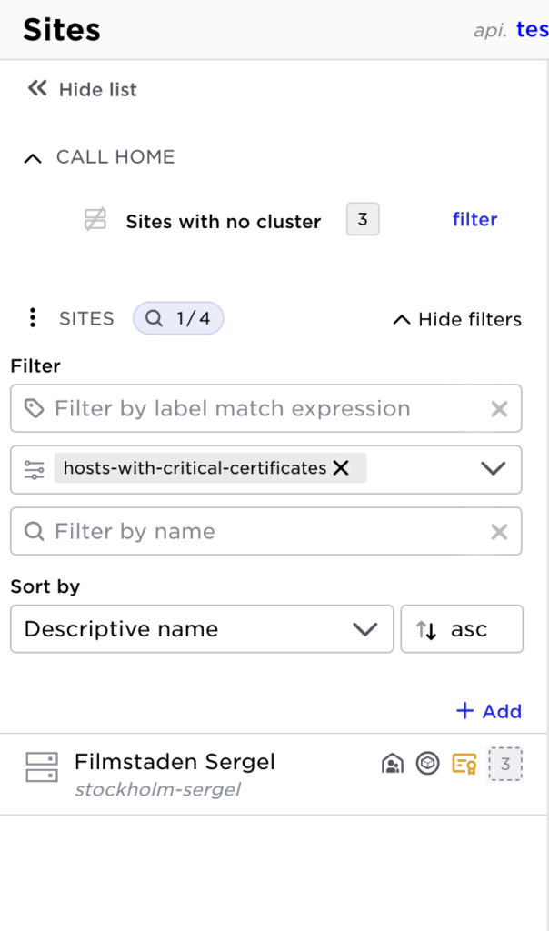
Task: Click the no-cluster icon under CALL HOME
Action: [95, 220]
